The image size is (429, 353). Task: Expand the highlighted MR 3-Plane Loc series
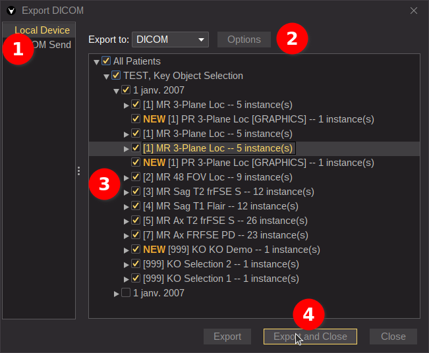(126, 149)
